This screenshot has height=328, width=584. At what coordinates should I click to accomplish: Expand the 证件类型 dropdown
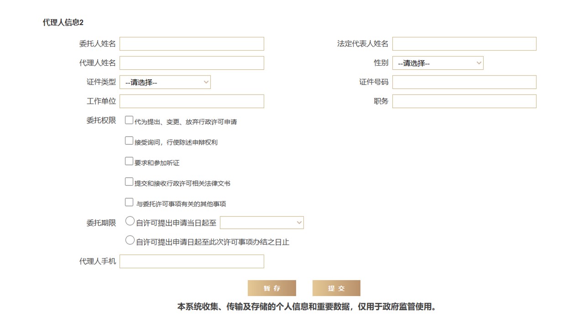(x=165, y=82)
